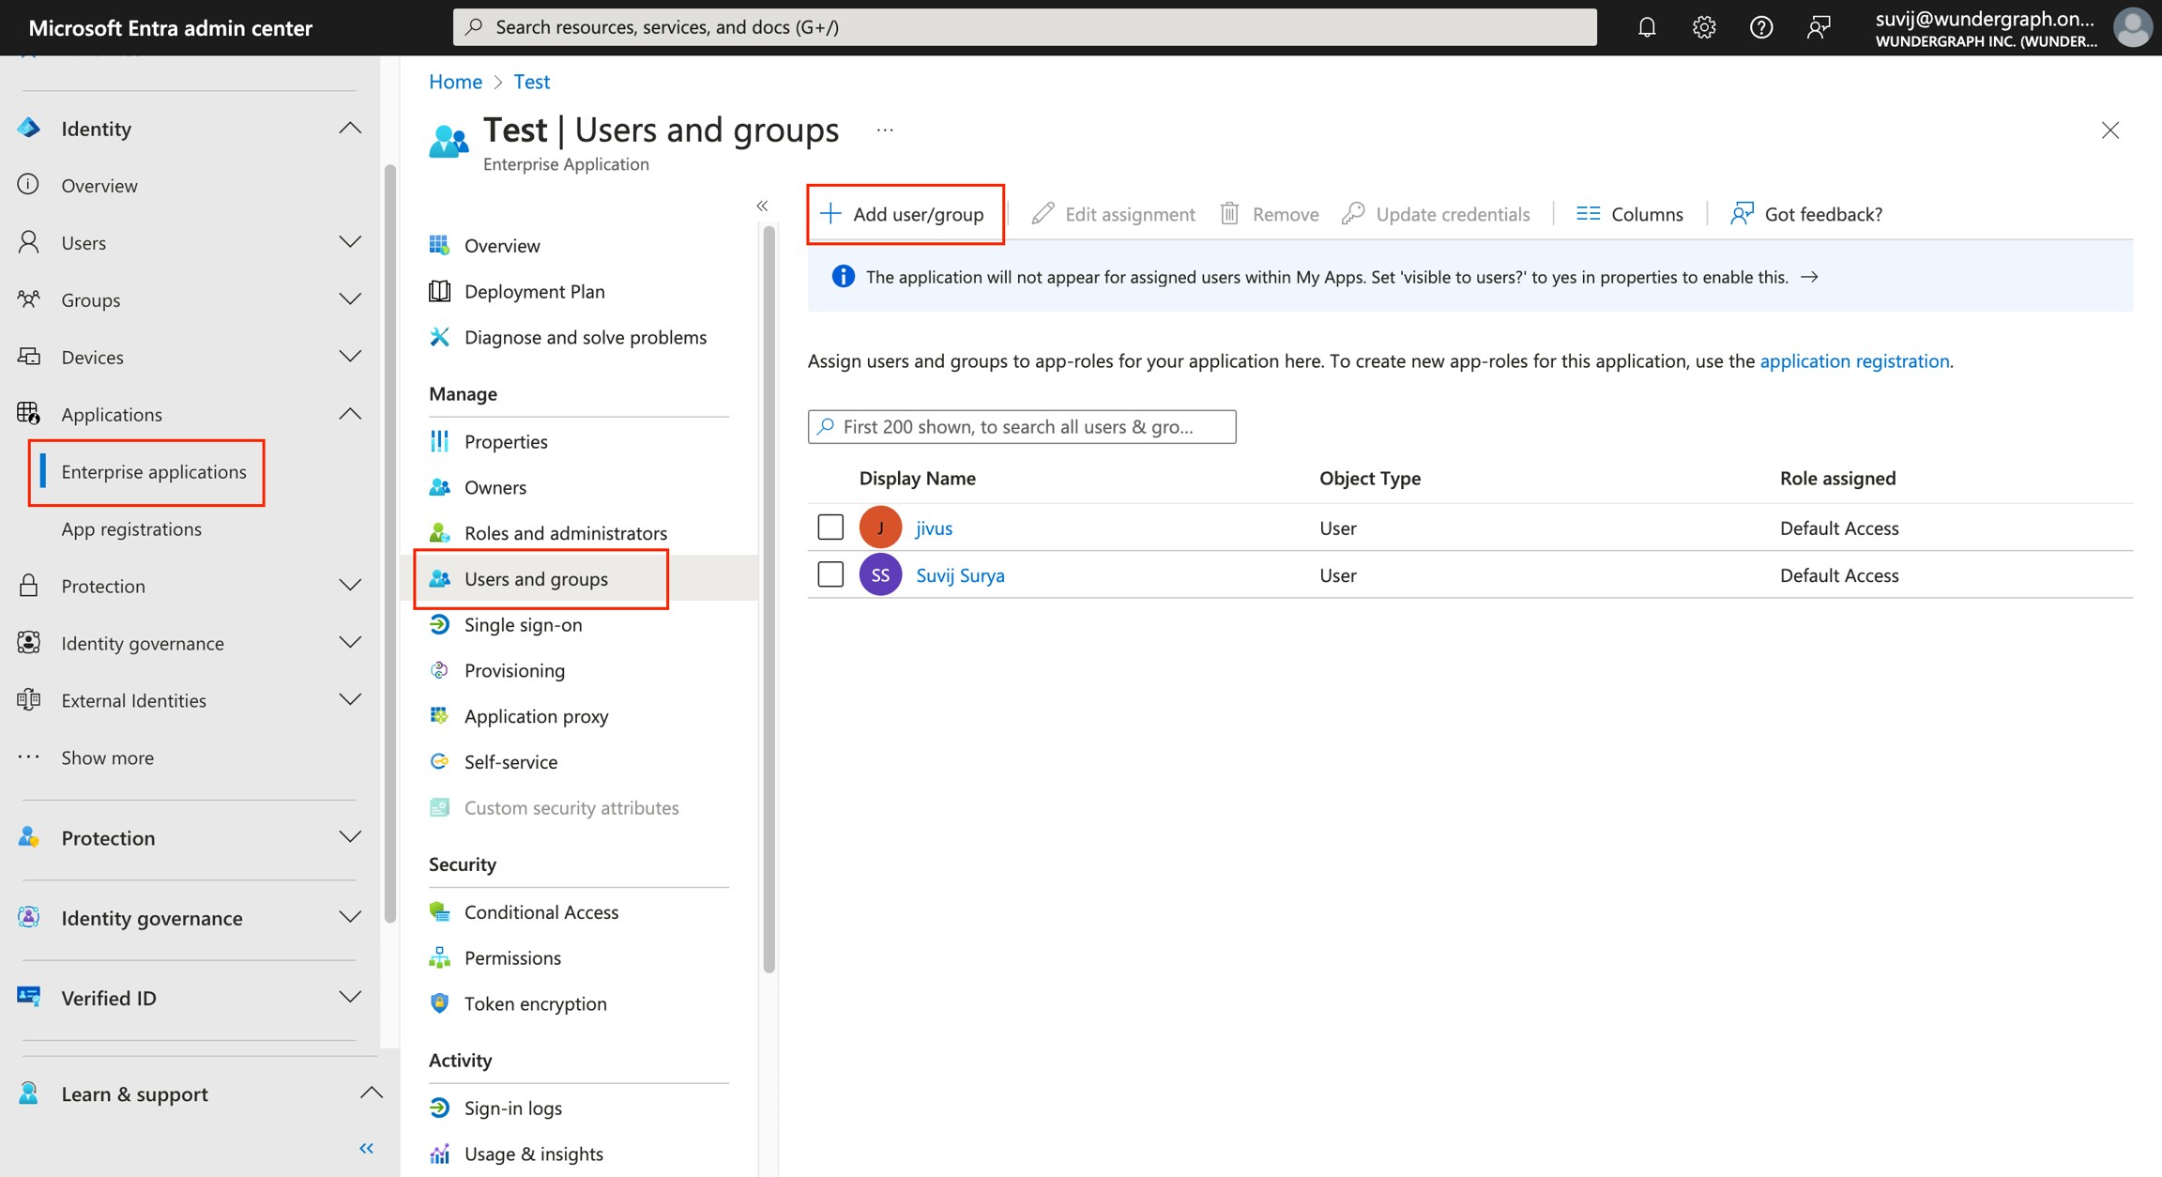Select Update credentials key icon
This screenshot has width=2162, height=1177.
[x=1353, y=213]
